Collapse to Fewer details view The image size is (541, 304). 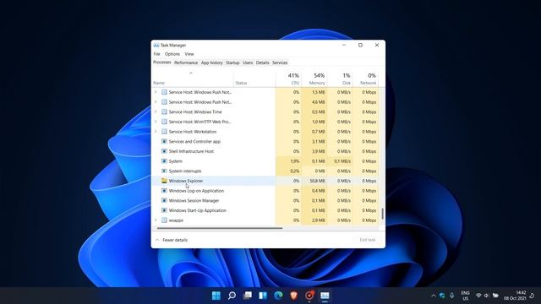pos(172,240)
